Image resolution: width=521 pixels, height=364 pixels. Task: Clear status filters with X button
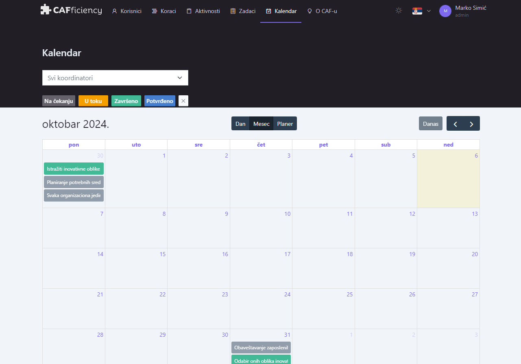183,101
